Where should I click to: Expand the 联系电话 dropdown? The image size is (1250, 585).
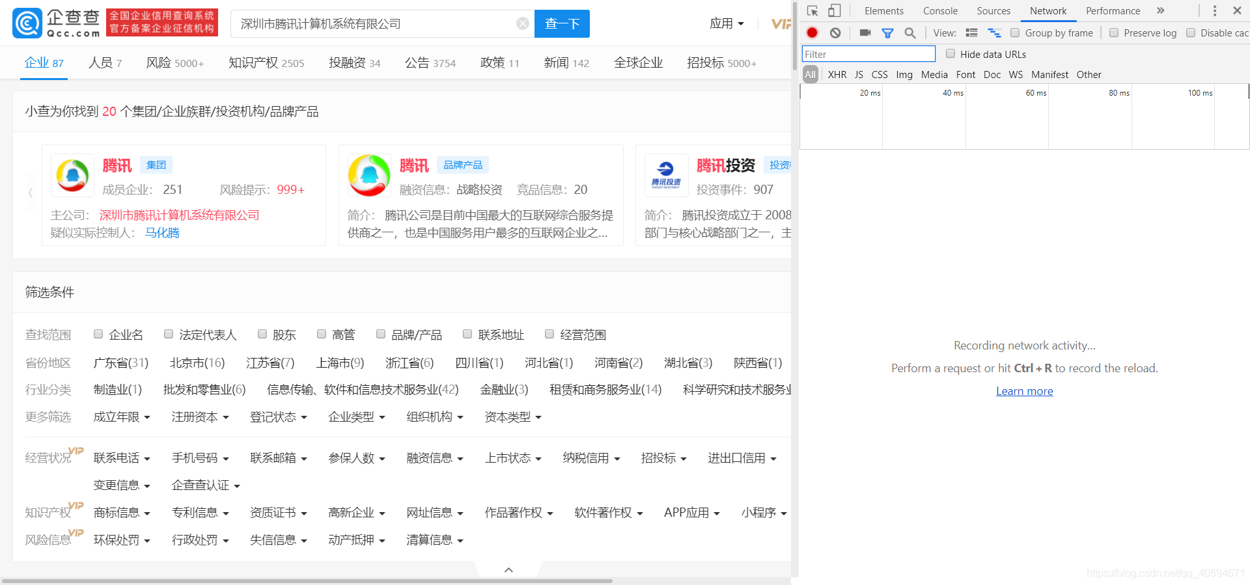click(122, 458)
